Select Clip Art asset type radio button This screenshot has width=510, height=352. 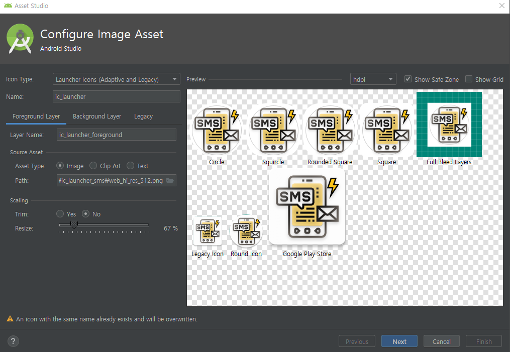pos(93,166)
